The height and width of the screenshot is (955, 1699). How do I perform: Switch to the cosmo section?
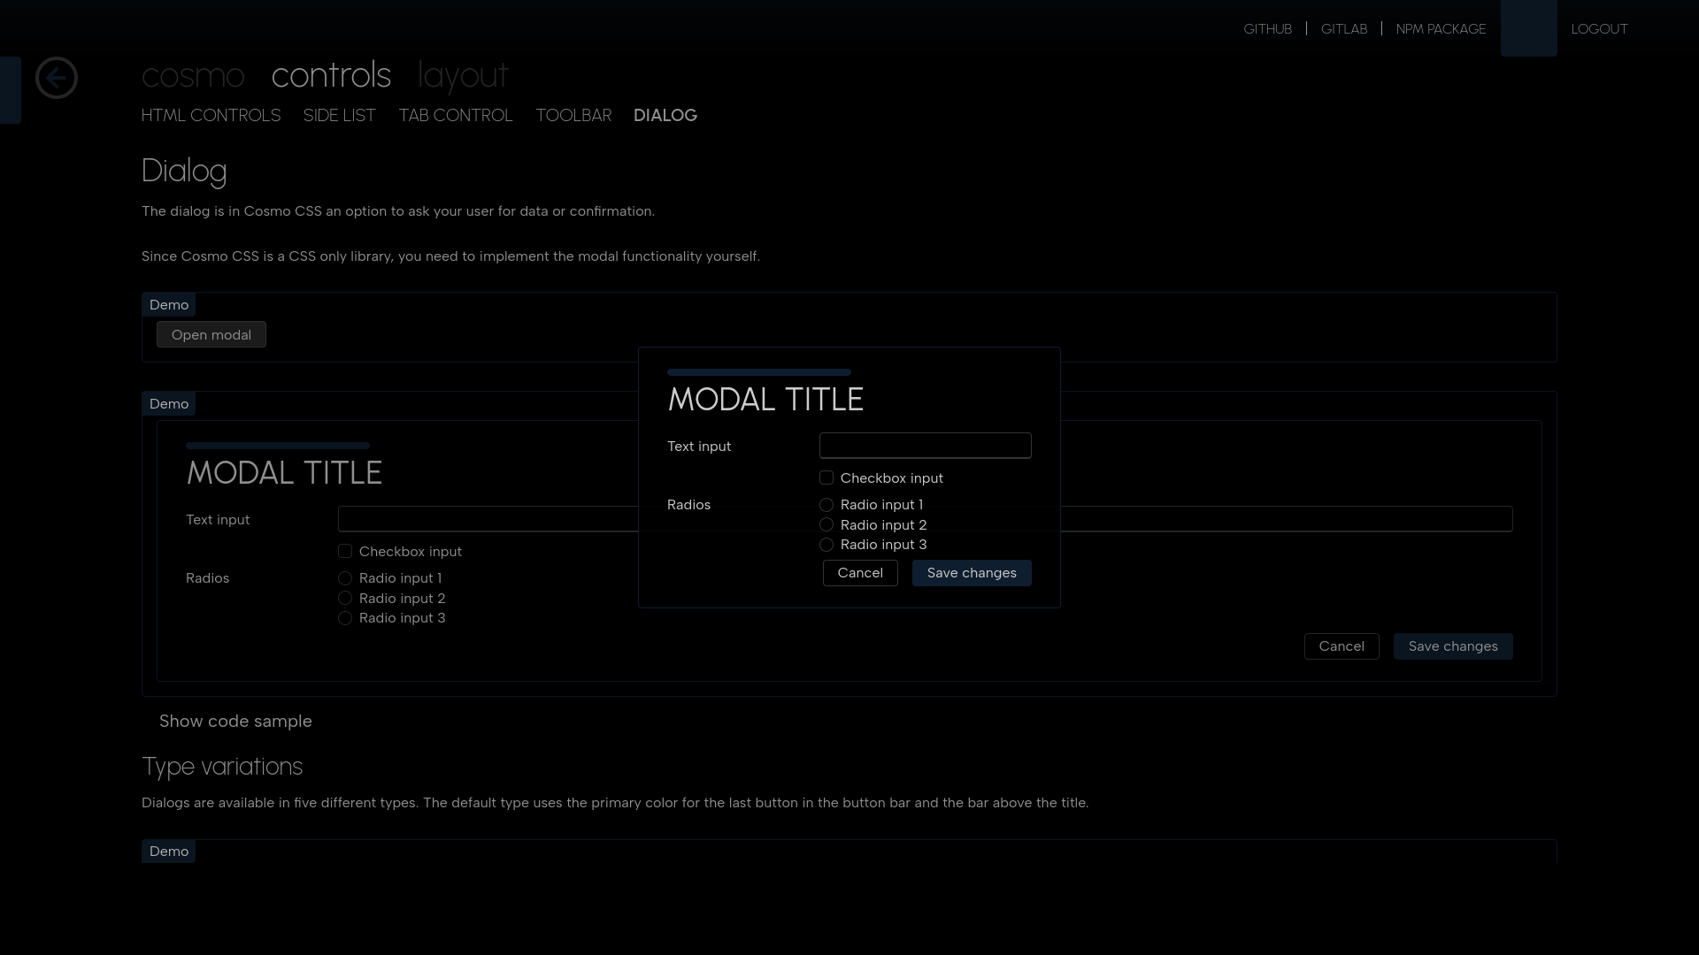(x=193, y=75)
